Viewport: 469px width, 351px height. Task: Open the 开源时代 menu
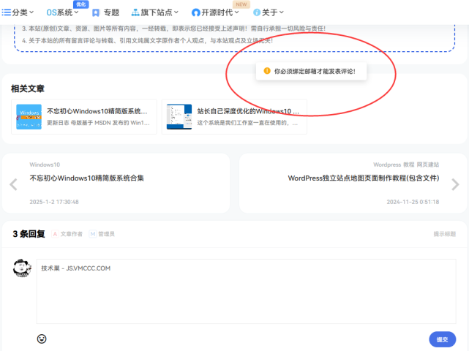(x=215, y=12)
